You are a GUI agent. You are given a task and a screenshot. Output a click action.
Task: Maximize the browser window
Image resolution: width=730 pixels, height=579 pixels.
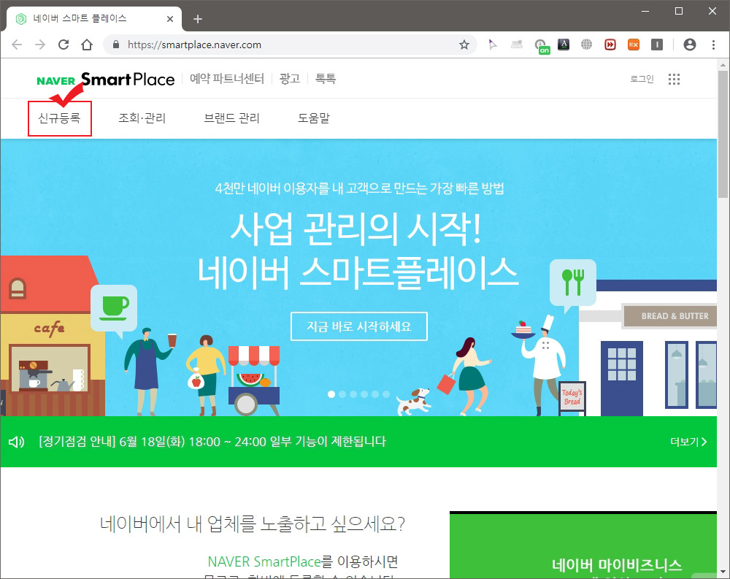point(679,11)
